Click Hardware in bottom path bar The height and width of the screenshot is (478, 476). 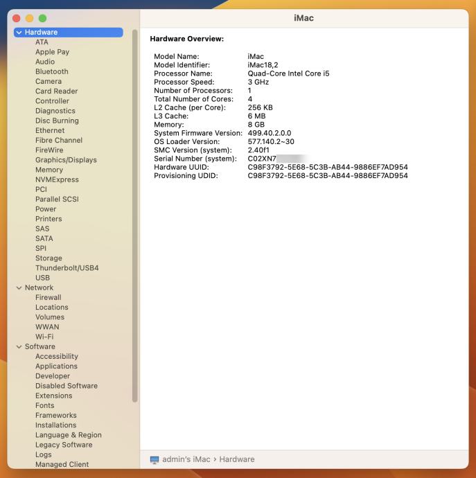(237, 459)
